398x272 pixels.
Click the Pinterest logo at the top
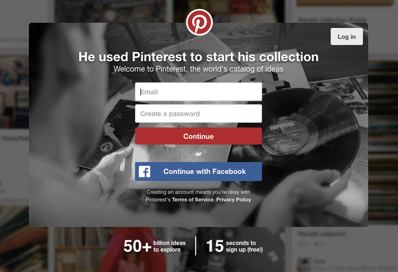(199, 22)
